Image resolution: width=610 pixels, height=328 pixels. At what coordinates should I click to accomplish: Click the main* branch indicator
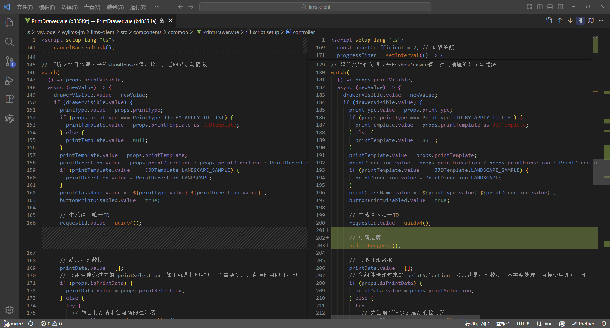coord(14,324)
